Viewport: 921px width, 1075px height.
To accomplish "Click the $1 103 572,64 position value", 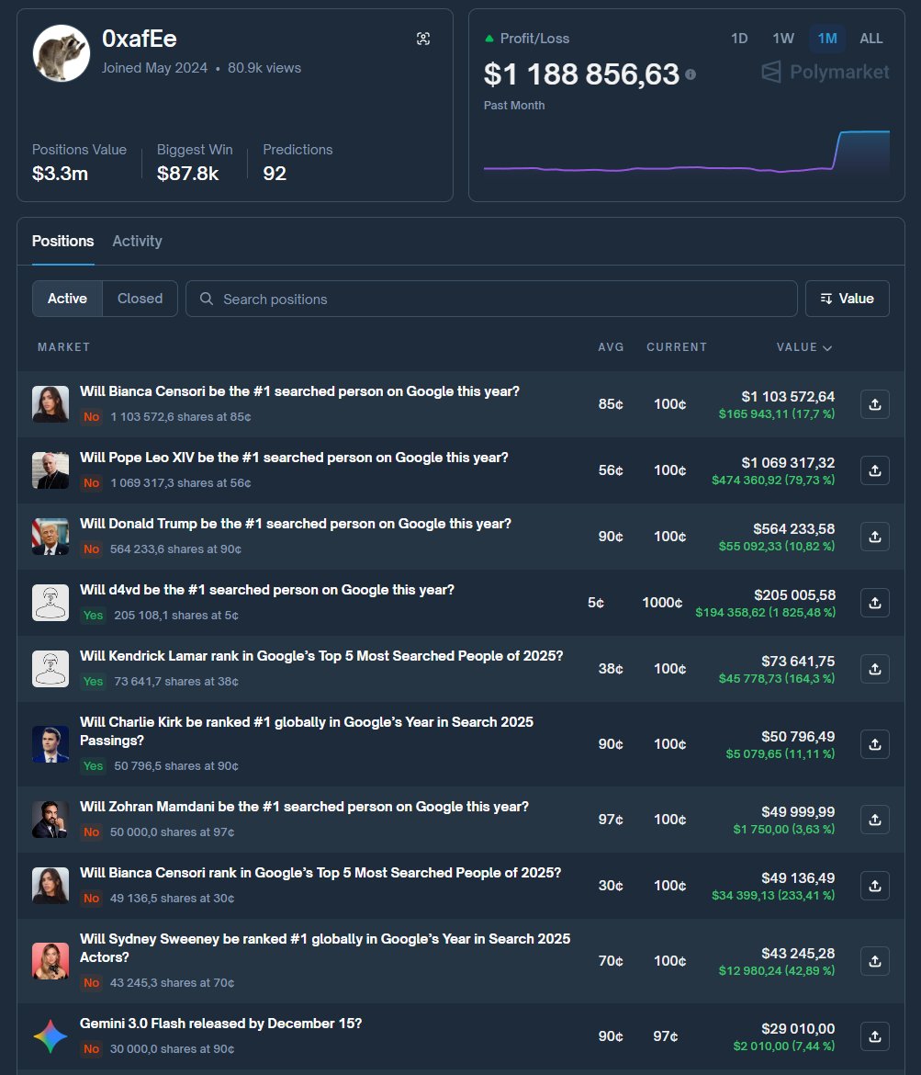I will click(x=788, y=396).
